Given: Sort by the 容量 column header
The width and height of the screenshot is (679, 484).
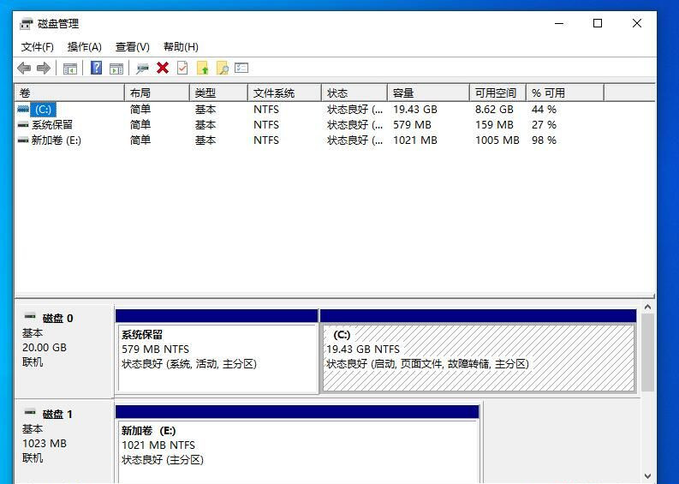Looking at the screenshot, I should (428, 93).
